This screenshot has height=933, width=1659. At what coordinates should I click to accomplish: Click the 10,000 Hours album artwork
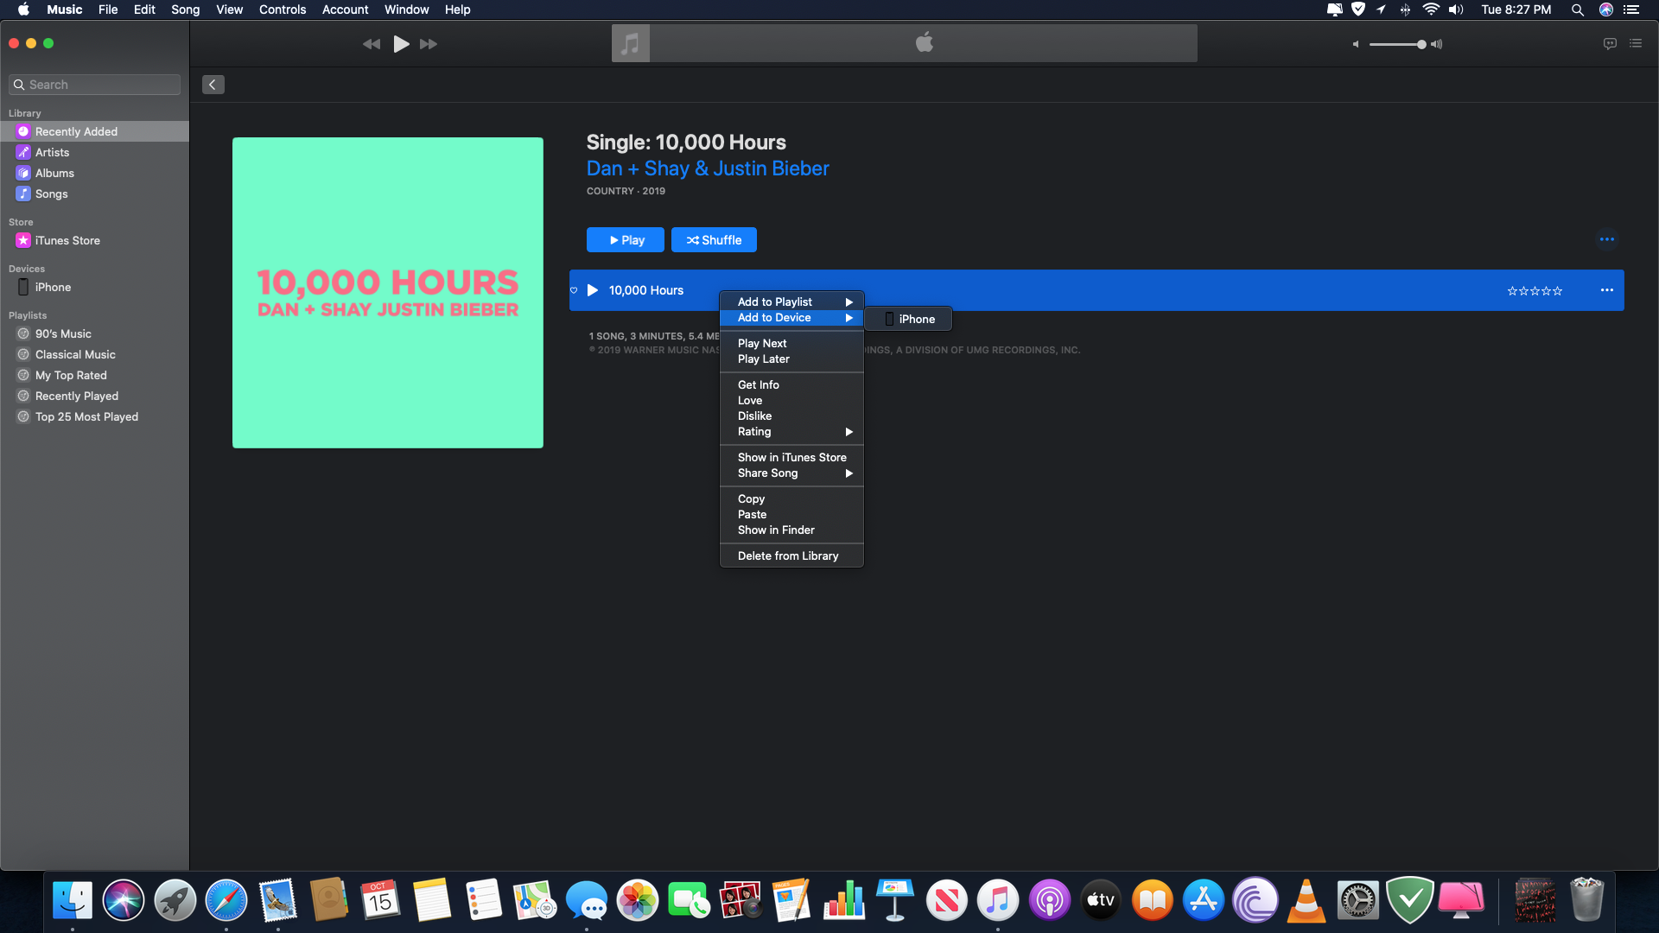tap(388, 293)
